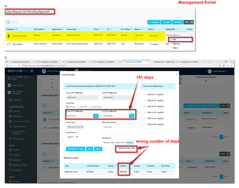Click the Change Date / Type button
The width and height of the screenshot is (239, 188).
[76, 149]
